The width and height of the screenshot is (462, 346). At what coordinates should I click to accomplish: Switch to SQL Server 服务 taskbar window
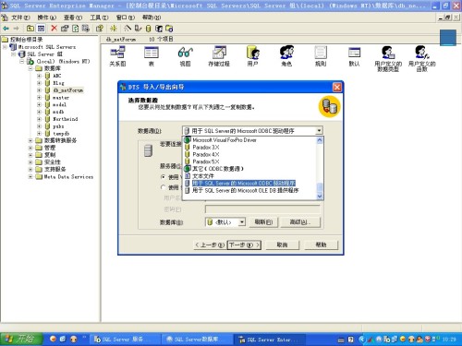(x=124, y=340)
